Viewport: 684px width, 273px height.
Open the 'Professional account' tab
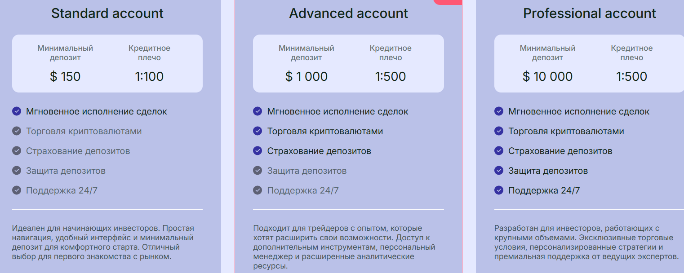589,13
